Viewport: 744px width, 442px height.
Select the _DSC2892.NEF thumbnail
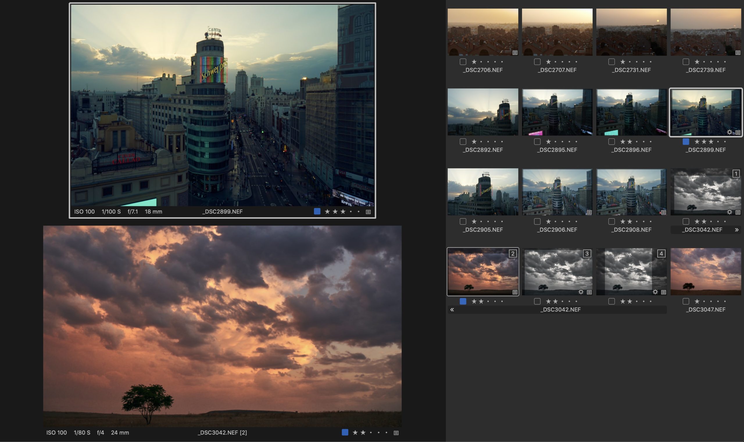click(483, 112)
